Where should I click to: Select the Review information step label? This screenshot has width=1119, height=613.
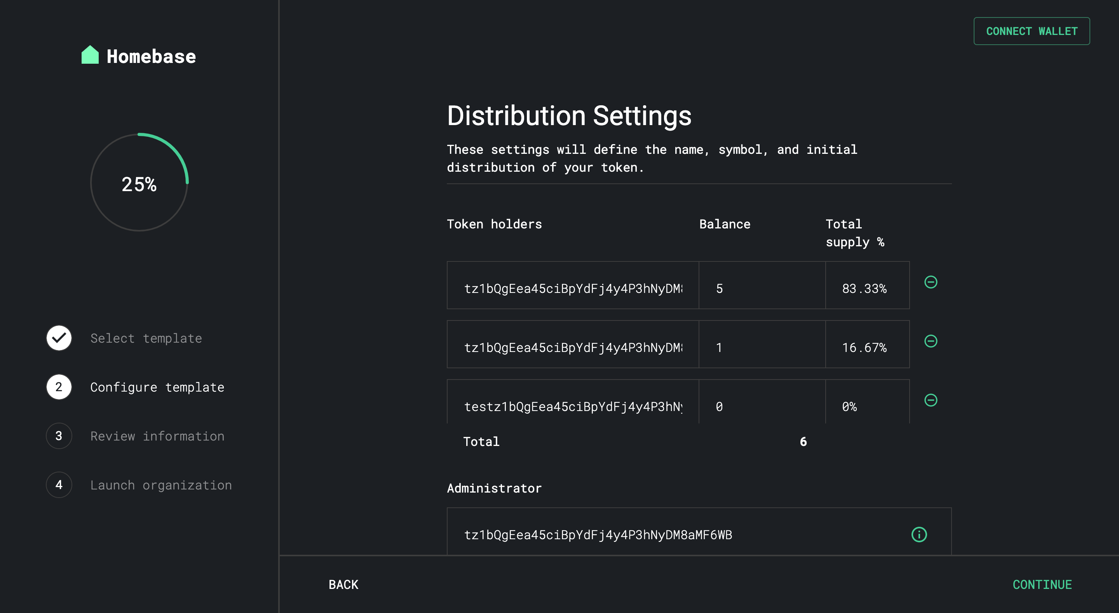click(157, 436)
